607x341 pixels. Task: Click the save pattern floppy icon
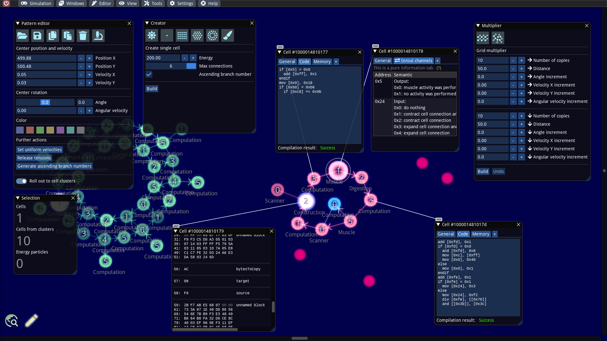(x=37, y=36)
